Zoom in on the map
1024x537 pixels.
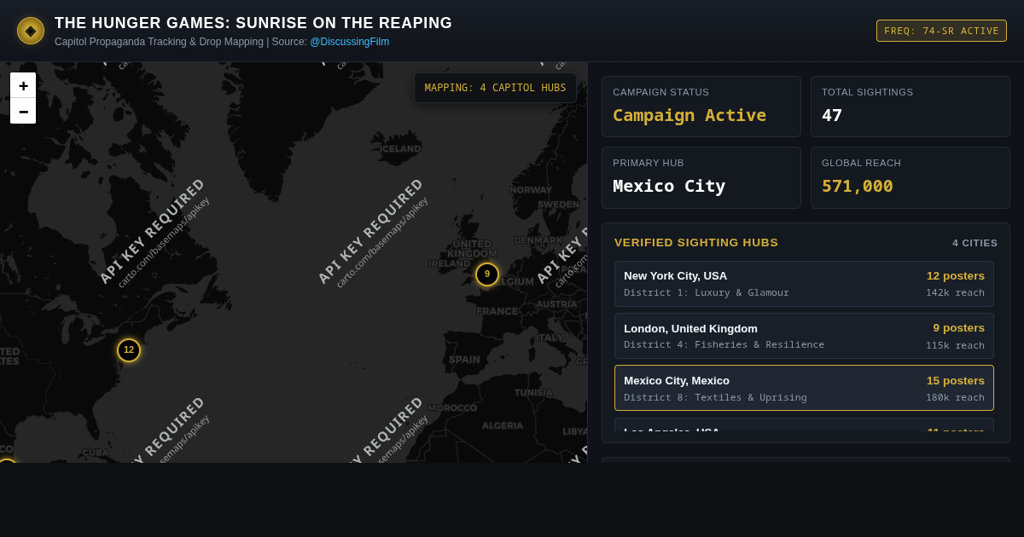pos(23,85)
